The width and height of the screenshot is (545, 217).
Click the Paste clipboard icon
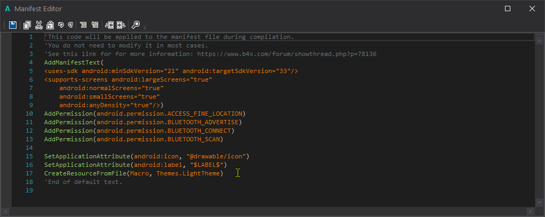tap(50, 25)
